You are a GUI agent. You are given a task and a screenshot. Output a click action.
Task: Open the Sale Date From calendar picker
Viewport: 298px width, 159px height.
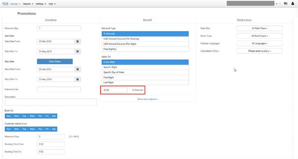77,41
